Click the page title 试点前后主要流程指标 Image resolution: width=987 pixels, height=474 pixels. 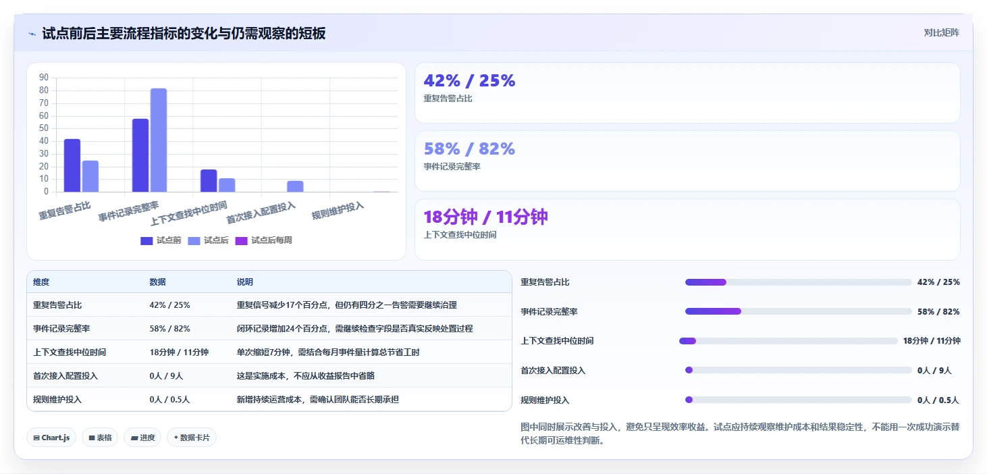coord(184,33)
